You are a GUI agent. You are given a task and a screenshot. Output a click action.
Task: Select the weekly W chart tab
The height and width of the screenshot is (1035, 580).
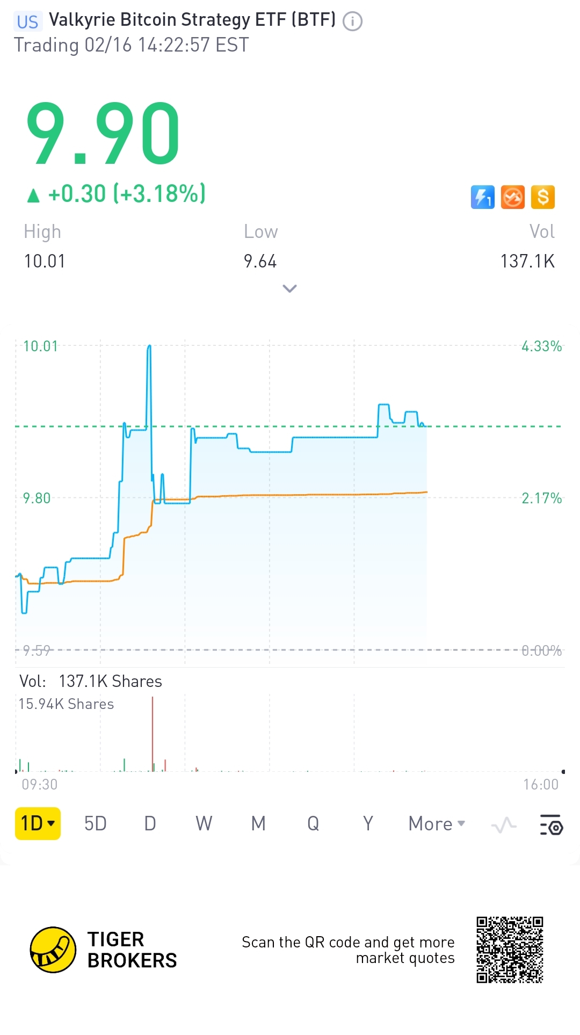point(204,823)
